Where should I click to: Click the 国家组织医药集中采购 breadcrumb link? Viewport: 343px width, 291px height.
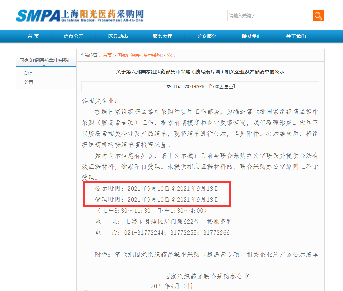tap(139, 55)
